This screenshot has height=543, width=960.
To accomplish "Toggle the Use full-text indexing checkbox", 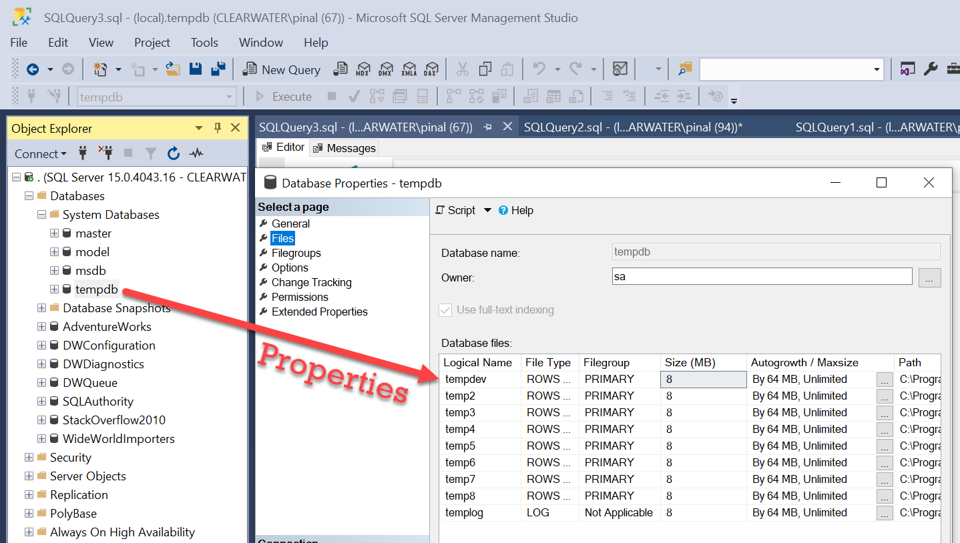I will (x=445, y=310).
